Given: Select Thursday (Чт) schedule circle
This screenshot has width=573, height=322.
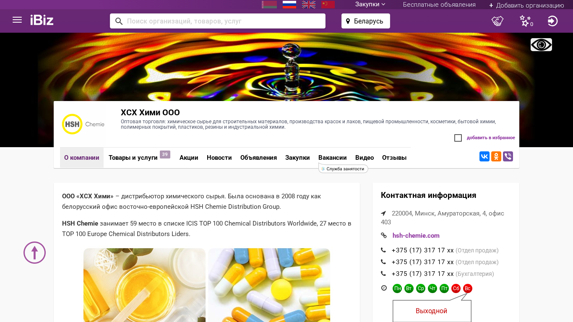Looking at the screenshot, I should click(x=432, y=288).
